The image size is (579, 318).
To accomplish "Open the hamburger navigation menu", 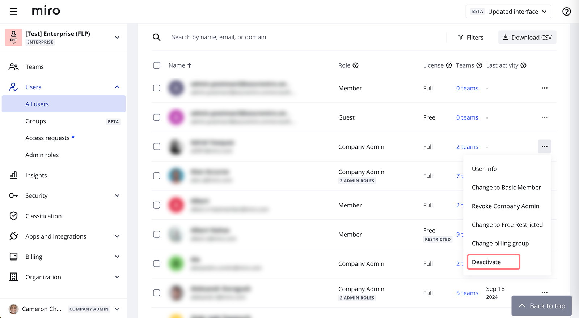I will pyautogui.click(x=13, y=12).
